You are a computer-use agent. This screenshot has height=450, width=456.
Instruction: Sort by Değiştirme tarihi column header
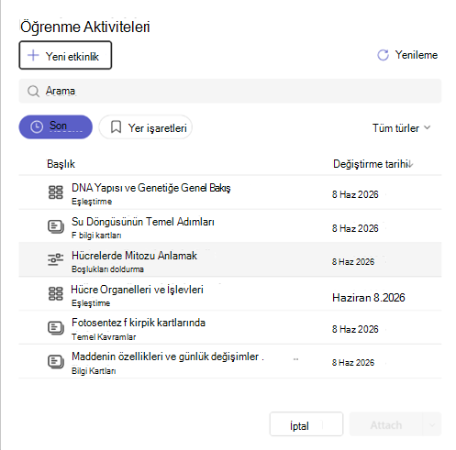pos(371,164)
